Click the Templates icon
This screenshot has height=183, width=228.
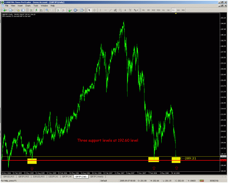coord(81,10)
